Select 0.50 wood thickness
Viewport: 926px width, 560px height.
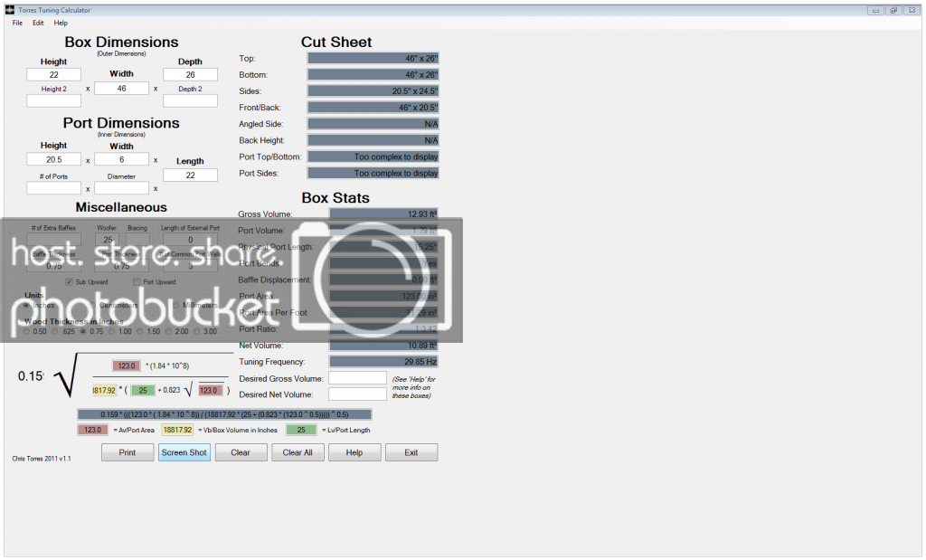point(26,331)
